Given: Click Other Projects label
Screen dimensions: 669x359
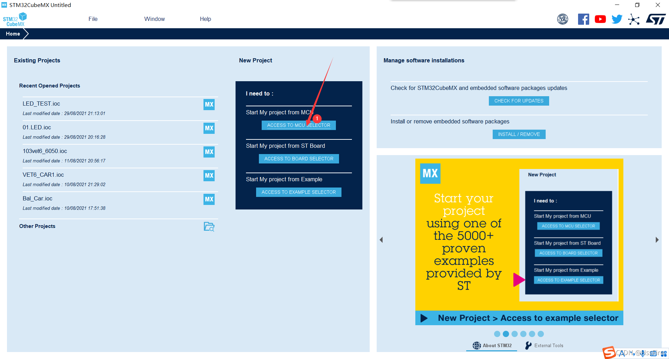Looking at the screenshot, I should (37, 226).
